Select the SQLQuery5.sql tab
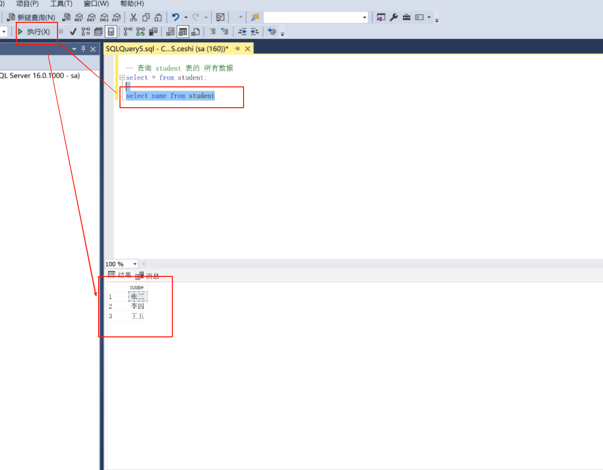This screenshot has width=603, height=470. point(167,49)
